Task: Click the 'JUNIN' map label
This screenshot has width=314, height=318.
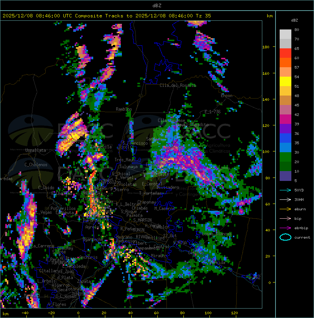Action: 139,230
